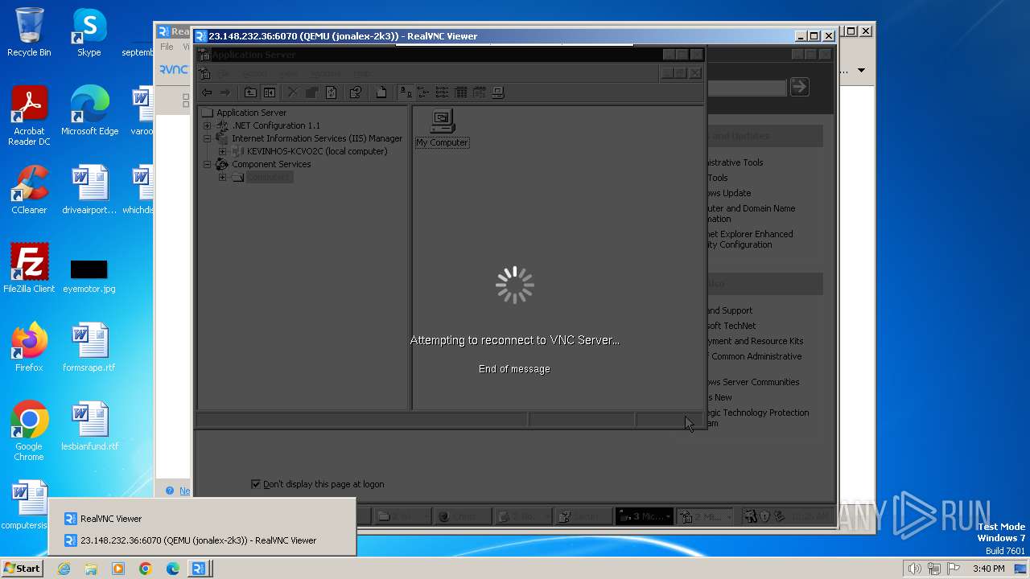
Task: Select the List view toolbar icon
Action: point(442,92)
